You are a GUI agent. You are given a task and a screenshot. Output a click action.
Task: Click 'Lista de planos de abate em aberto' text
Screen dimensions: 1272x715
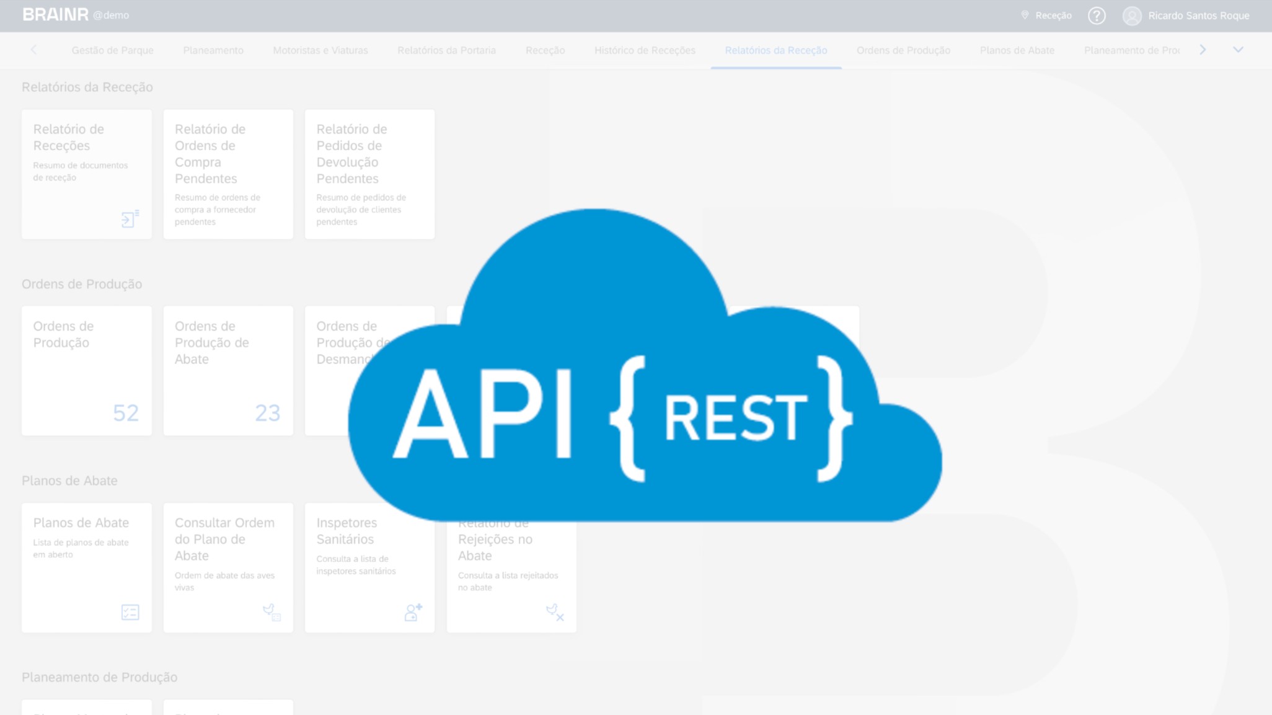(x=81, y=548)
